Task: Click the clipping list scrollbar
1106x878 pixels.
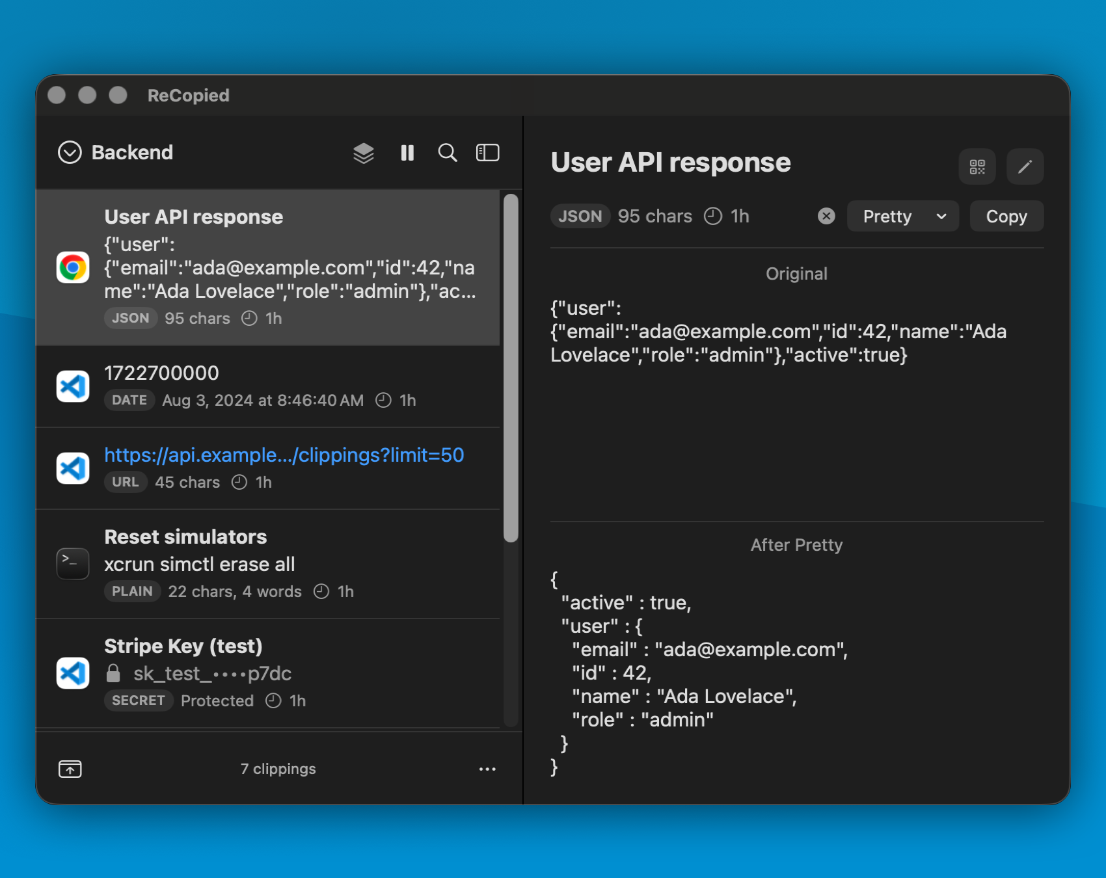Action: [x=511, y=368]
